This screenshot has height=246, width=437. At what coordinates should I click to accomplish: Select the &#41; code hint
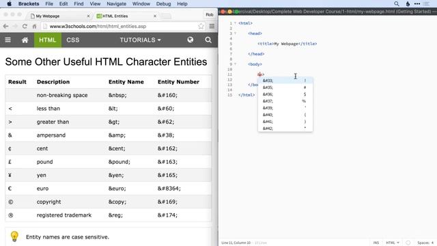[x=285, y=122]
